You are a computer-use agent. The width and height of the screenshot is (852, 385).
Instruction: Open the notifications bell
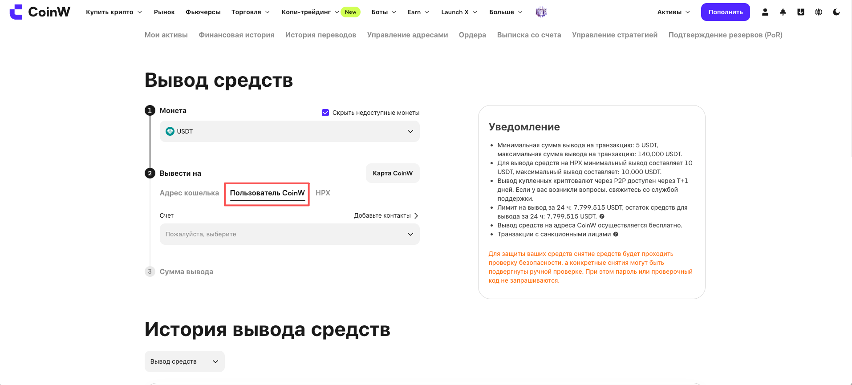point(783,12)
